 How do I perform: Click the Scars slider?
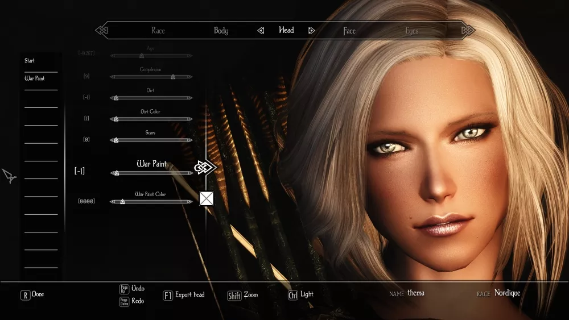coord(151,140)
